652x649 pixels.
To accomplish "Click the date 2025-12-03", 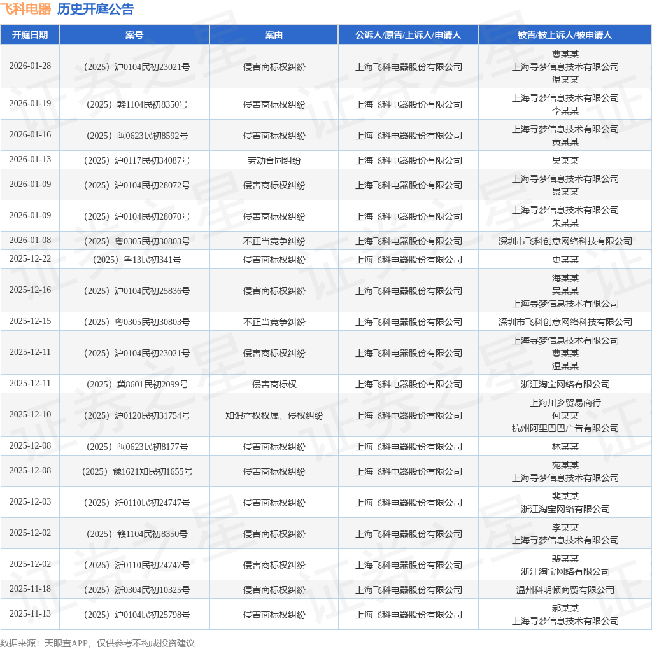I will (x=30, y=502).
